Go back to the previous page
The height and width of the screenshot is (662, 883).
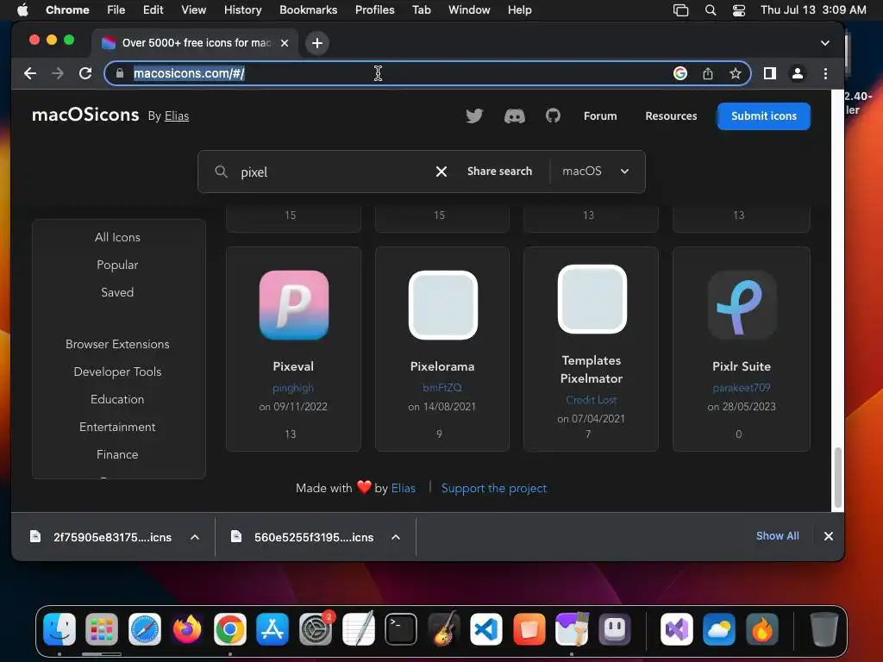tap(30, 73)
